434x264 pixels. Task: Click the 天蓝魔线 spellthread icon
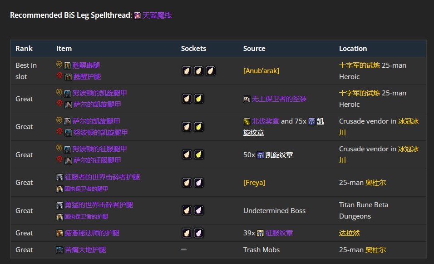(x=137, y=16)
